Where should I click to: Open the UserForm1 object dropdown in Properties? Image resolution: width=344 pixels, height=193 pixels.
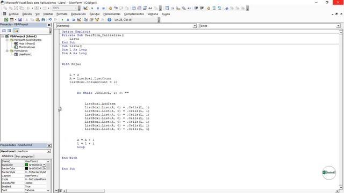[x=49, y=151]
